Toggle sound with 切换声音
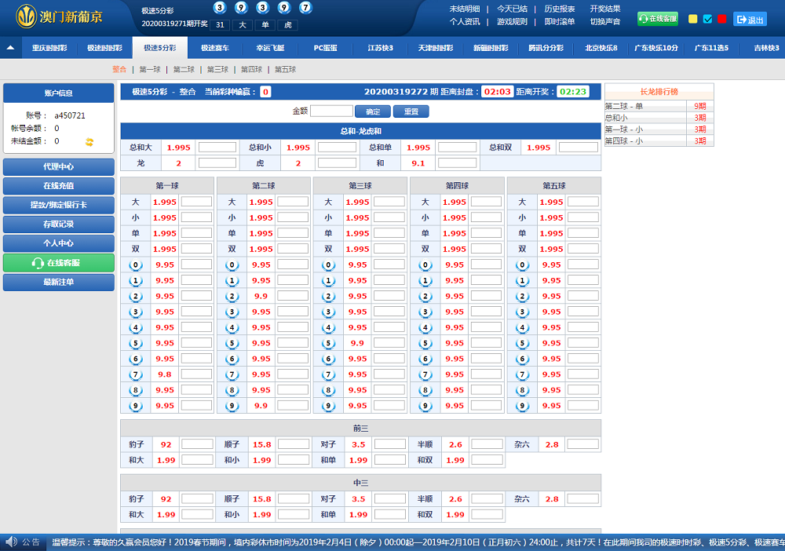785x551 pixels. [x=605, y=22]
